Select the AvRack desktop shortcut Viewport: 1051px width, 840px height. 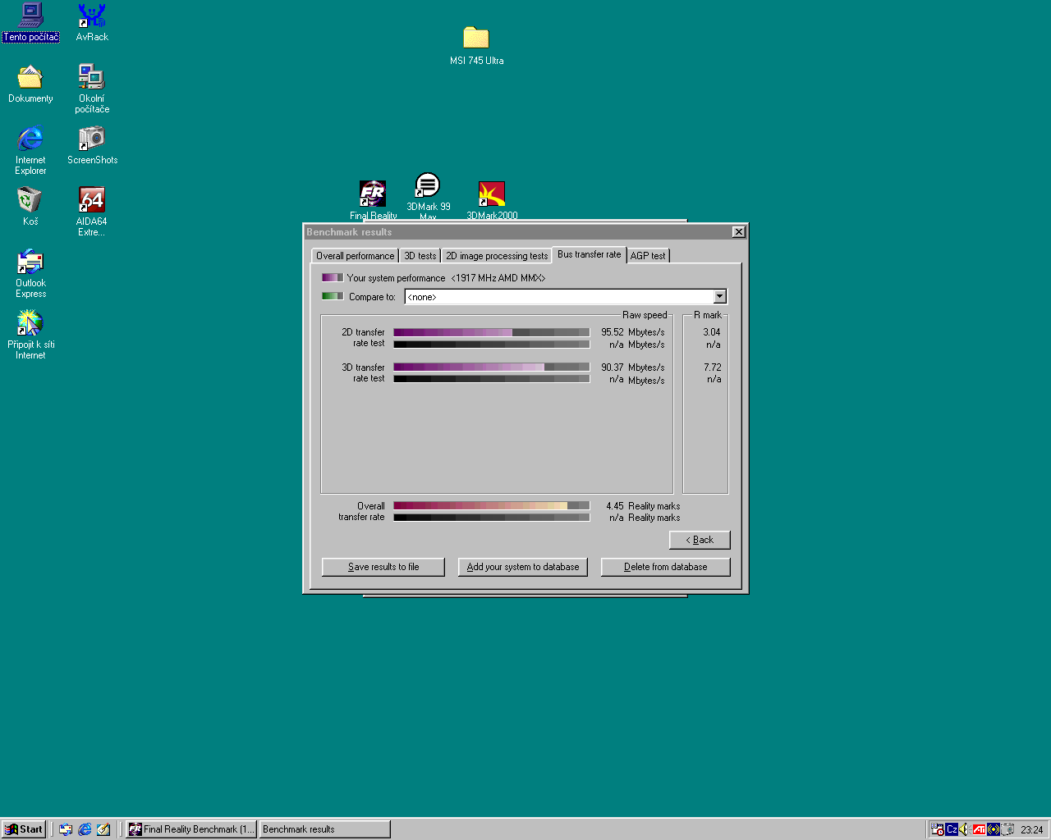[x=91, y=16]
